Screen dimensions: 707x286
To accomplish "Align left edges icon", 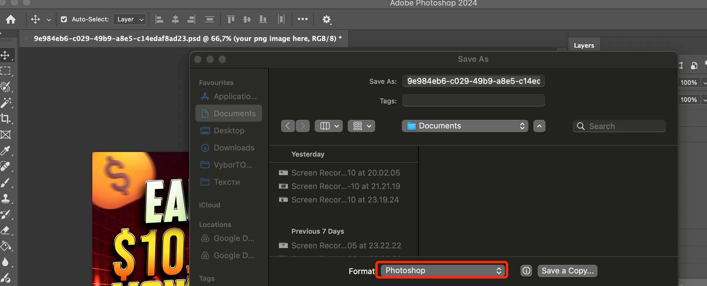I will pos(159,19).
